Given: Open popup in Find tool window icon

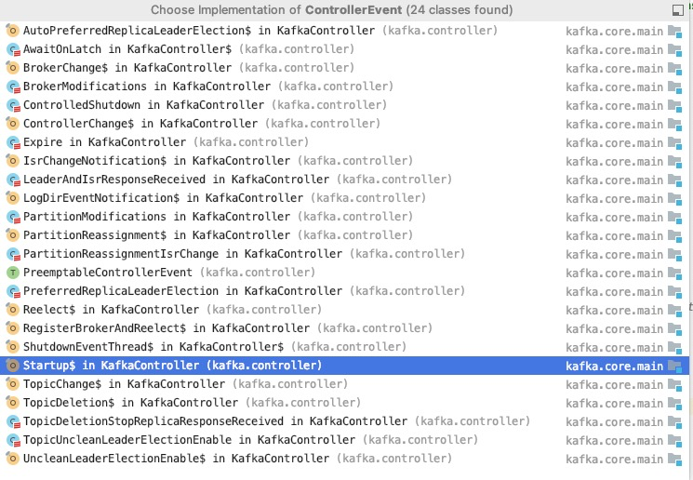Looking at the screenshot, I should pyautogui.click(x=677, y=10).
